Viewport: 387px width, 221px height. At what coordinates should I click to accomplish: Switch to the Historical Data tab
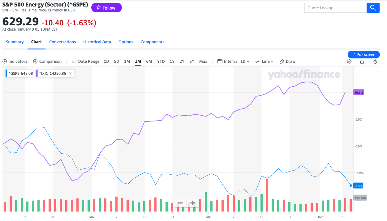coord(97,42)
